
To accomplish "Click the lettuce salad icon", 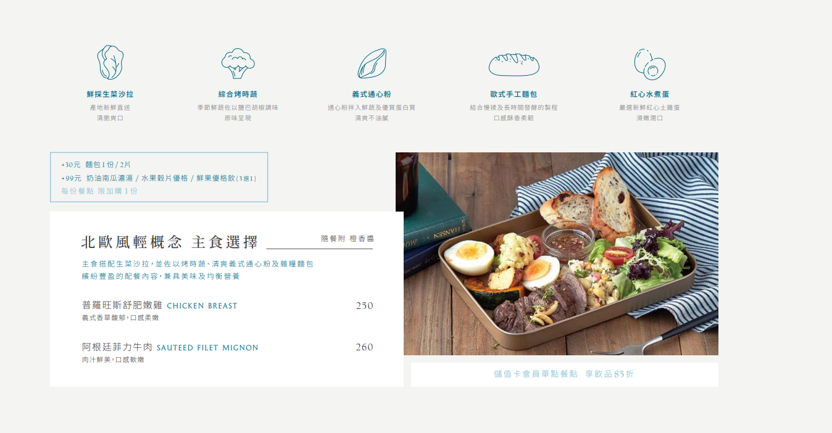I will tap(110, 62).
